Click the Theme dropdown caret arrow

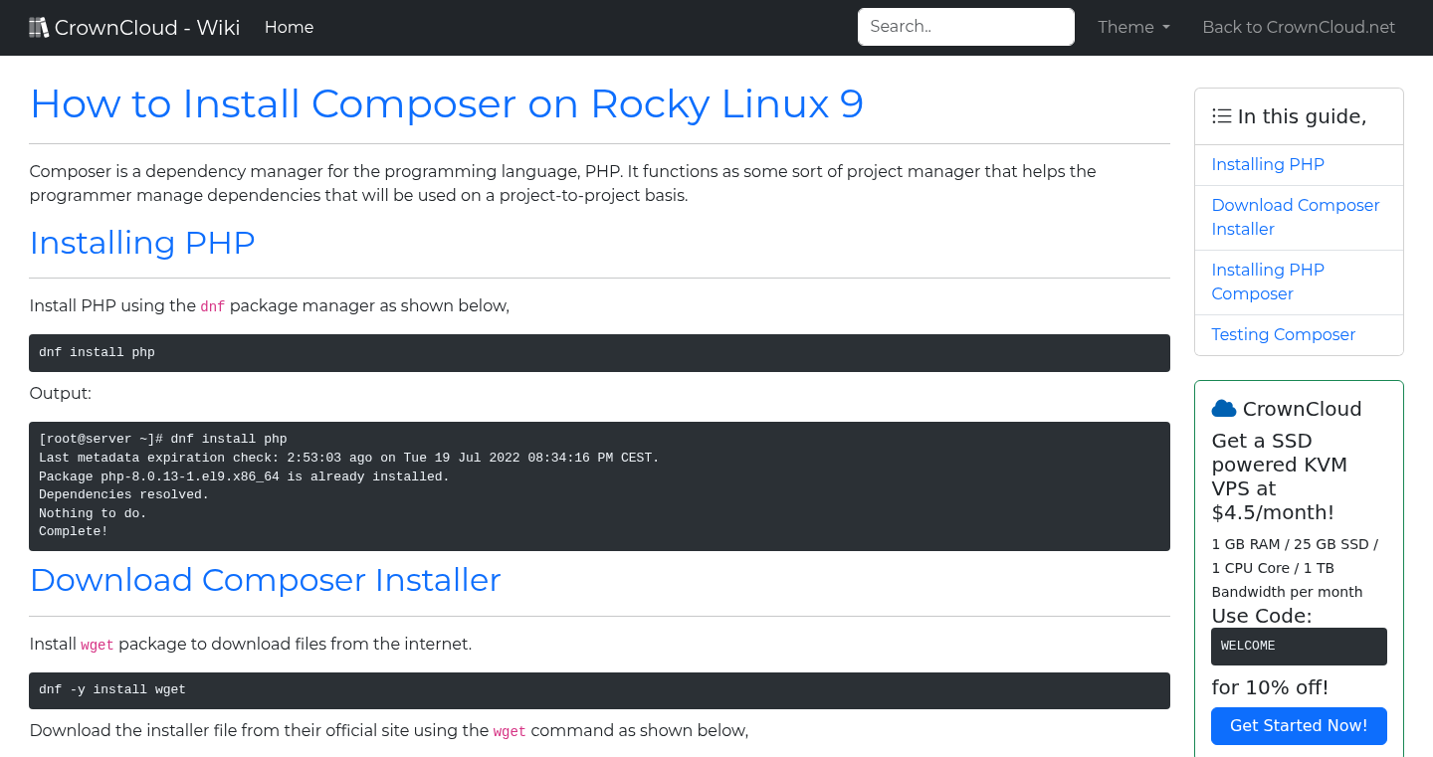[x=1165, y=28]
